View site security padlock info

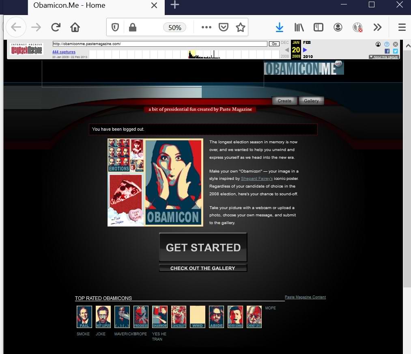pyautogui.click(x=133, y=27)
